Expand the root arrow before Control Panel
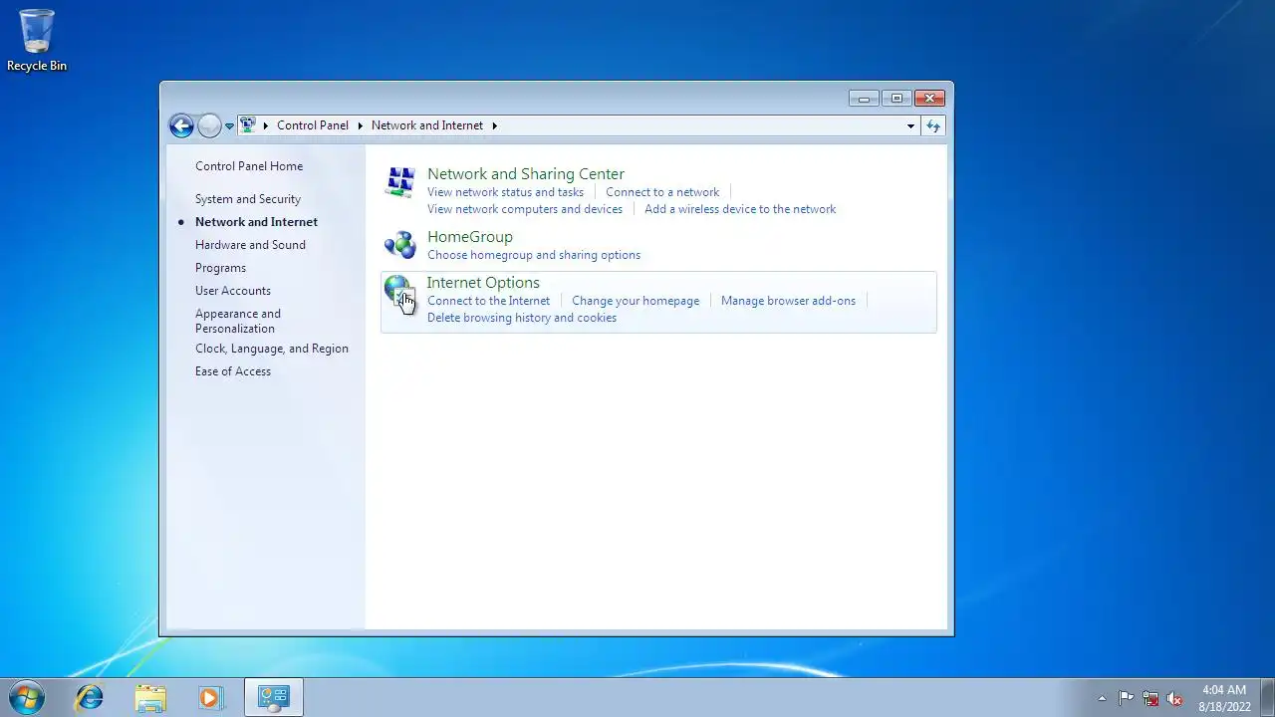Viewport: 1275px width, 717px height. click(266, 125)
